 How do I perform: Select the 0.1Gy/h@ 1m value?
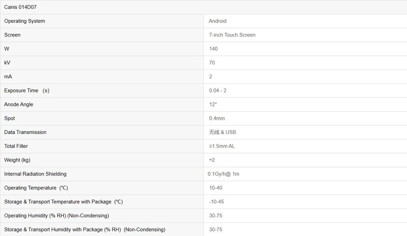(223, 174)
